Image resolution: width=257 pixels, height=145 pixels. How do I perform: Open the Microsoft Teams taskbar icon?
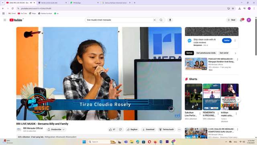(126, 142)
